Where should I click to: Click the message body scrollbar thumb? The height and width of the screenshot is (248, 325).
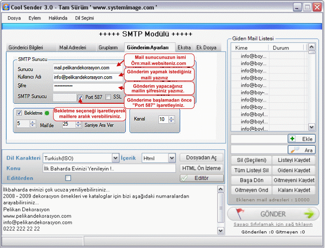click(x=221, y=208)
